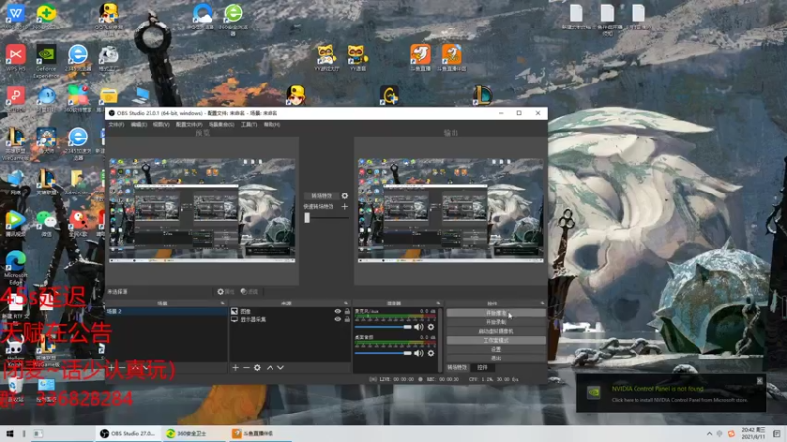
Task: Click the left preview pane thumbnail
Action: click(203, 210)
